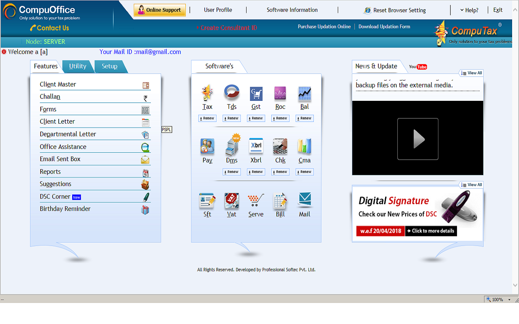Switch to the Utility tab
Viewport: 519px width, 324px height.
(x=77, y=66)
